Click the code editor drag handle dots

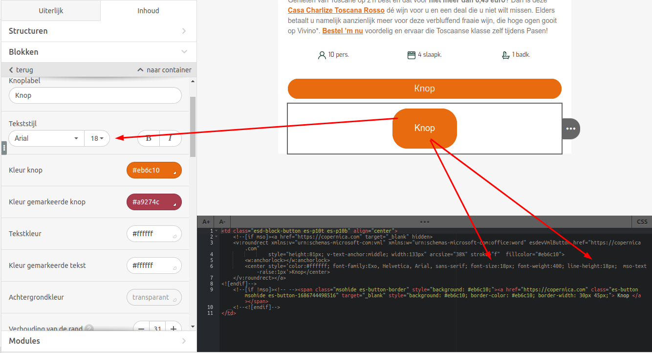[x=424, y=221]
